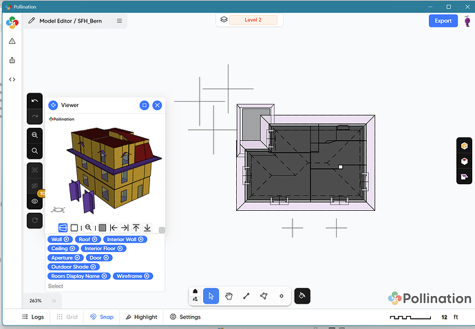This screenshot has width=475, height=329.
Task: Toggle Grid display in status bar
Action: pyautogui.click(x=67, y=317)
